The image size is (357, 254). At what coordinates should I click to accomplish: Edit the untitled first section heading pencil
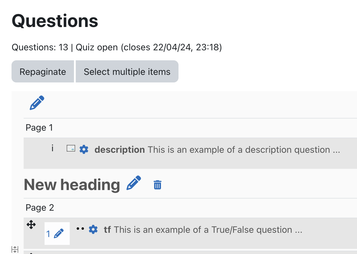(37, 103)
